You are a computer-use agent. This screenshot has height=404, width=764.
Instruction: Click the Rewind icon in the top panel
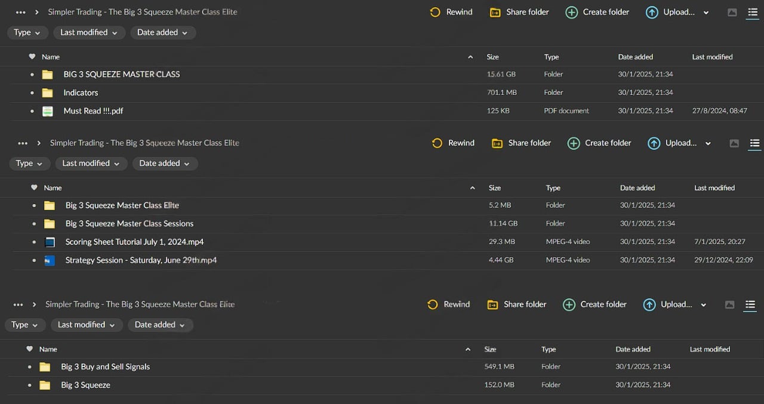435,12
